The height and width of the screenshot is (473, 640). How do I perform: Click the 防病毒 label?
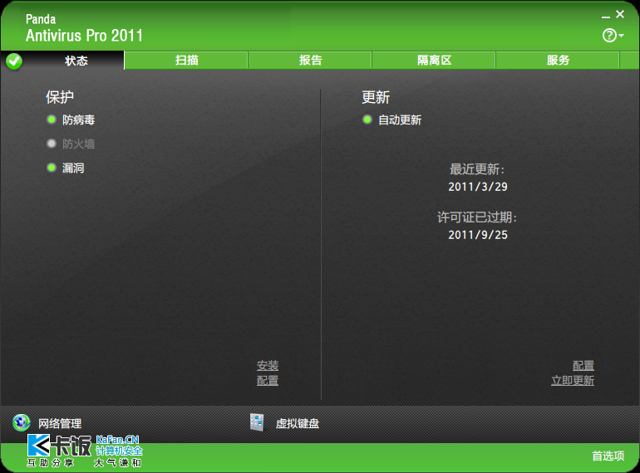78,119
